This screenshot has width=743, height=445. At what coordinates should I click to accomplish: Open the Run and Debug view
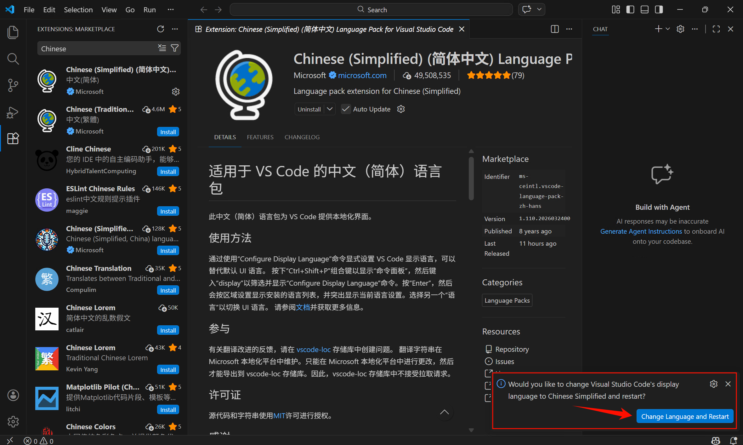(x=13, y=112)
